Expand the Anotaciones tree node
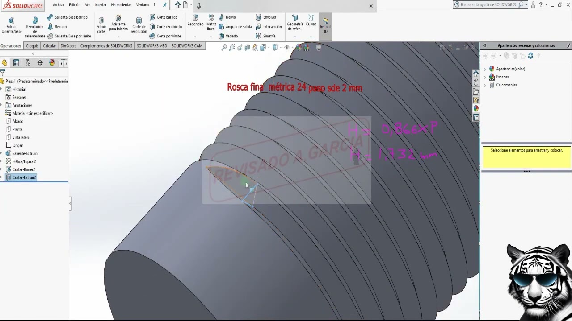Screen dimensions: 572x321 (1, 105)
